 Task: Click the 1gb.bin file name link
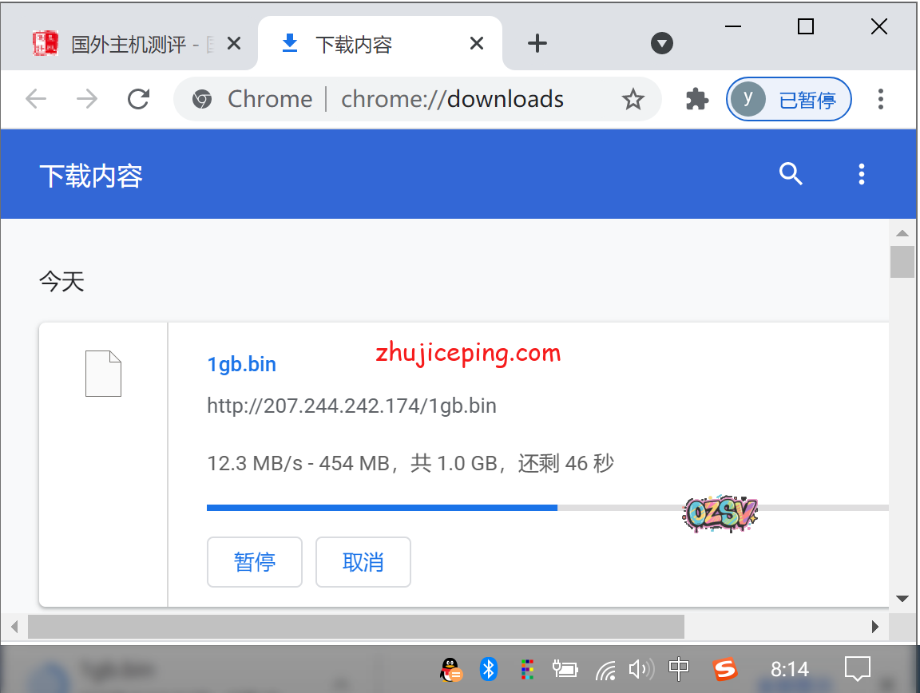pyautogui.click(x=241, y=365)
